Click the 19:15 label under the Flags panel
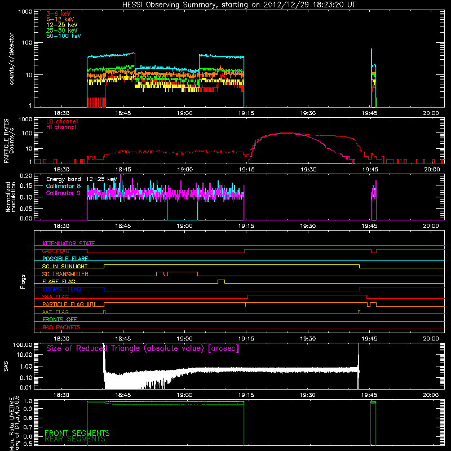Screen dimensions: 451x451 [246, 338]
